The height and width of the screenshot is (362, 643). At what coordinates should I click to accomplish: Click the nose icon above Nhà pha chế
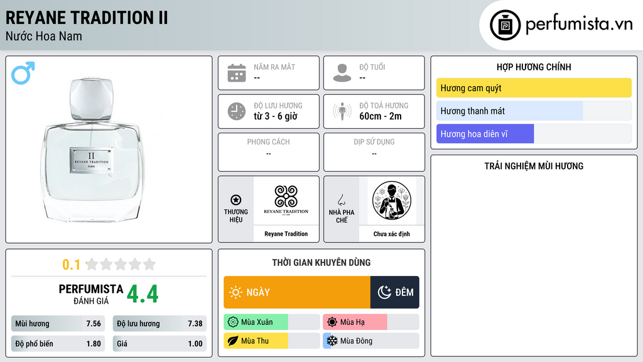pos(341,200)
